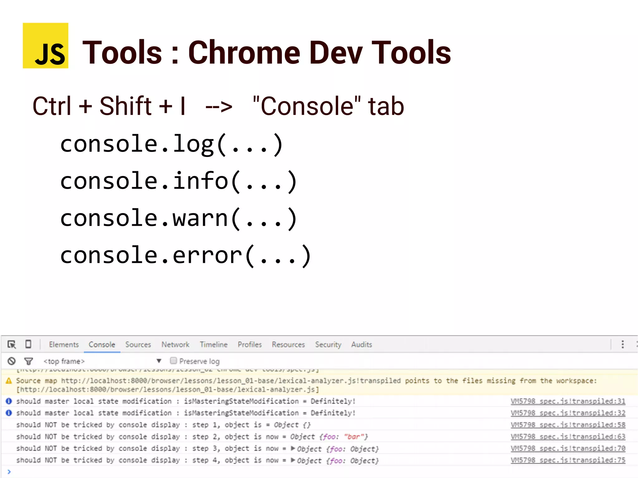The height and width of the screenshot is (478, 638).
Task: Click the 'Tools : Chrome Dev Tools' heading
Action: [267, 52]
